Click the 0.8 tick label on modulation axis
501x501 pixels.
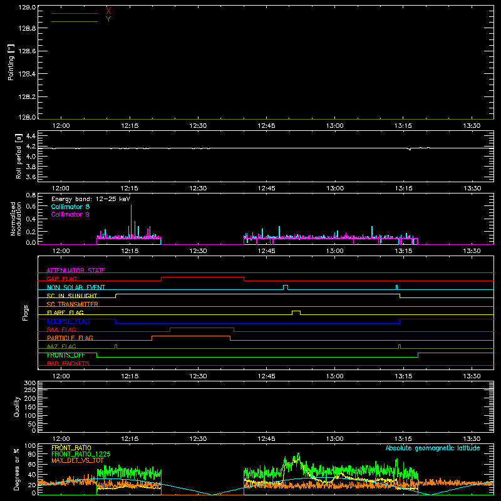[30, 195]
